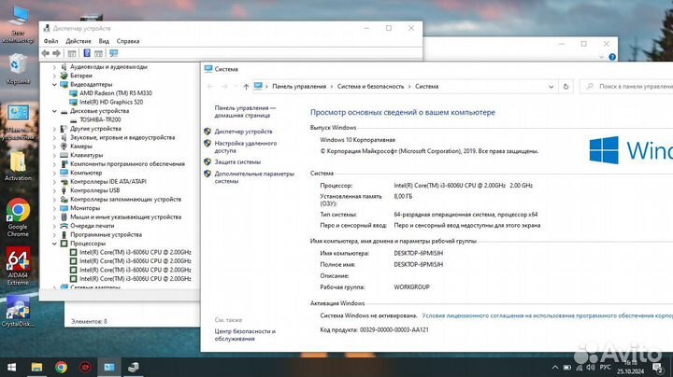Open the Вид menu
The width and height of the screenshot is (673, 377).
click(x=104, y=41)
